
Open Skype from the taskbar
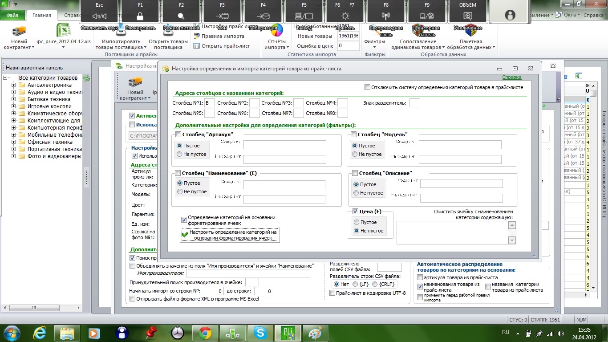tap(260, 333)
